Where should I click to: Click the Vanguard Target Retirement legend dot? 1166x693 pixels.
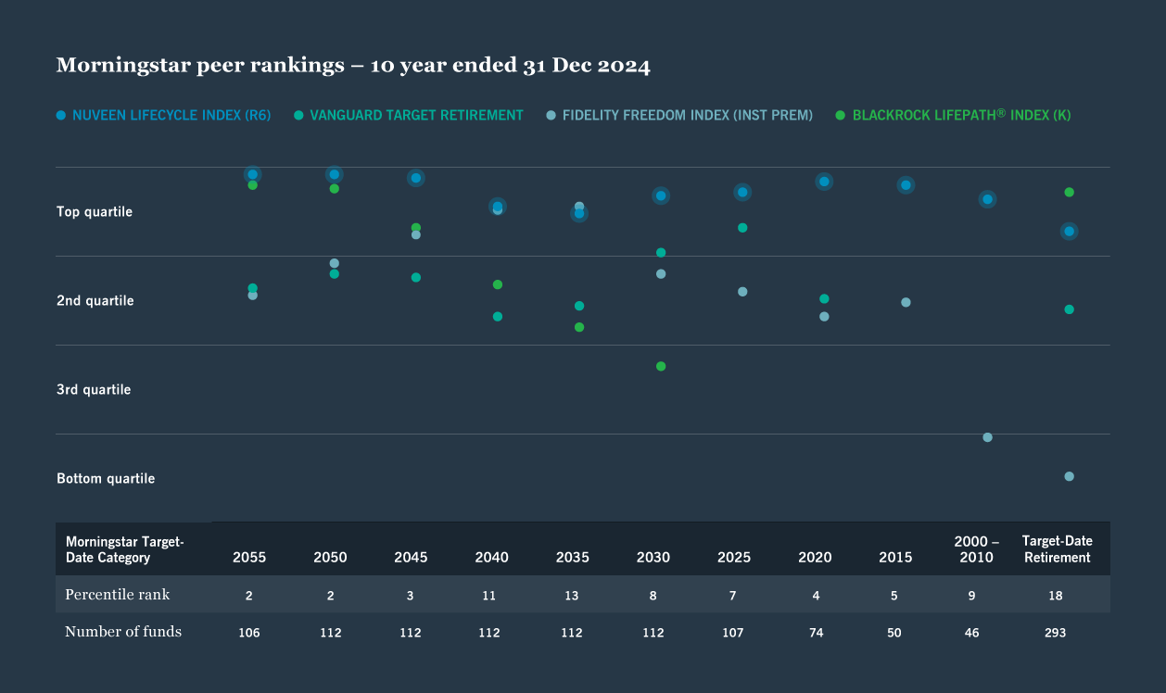[298, 115]
